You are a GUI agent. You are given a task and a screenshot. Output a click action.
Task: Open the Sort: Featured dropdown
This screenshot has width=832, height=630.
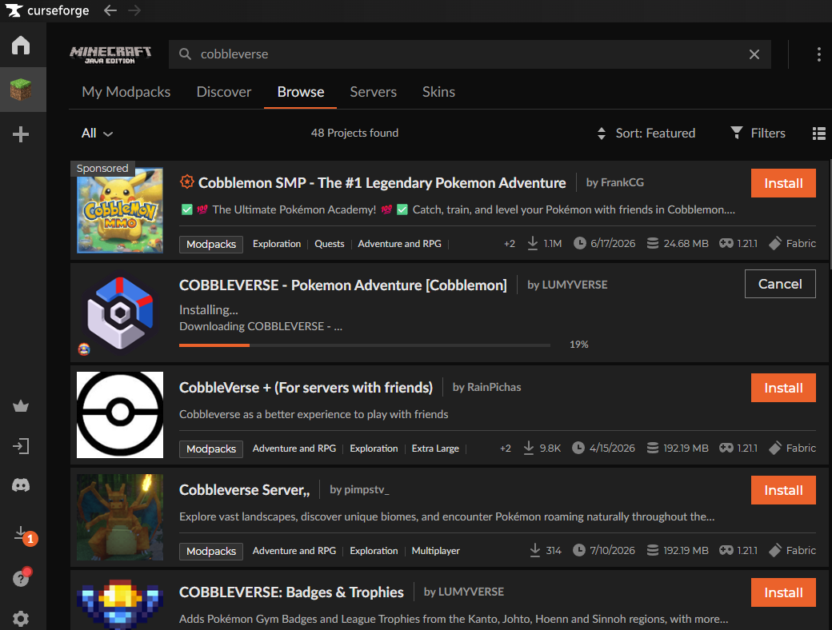[x=646, y=133]
